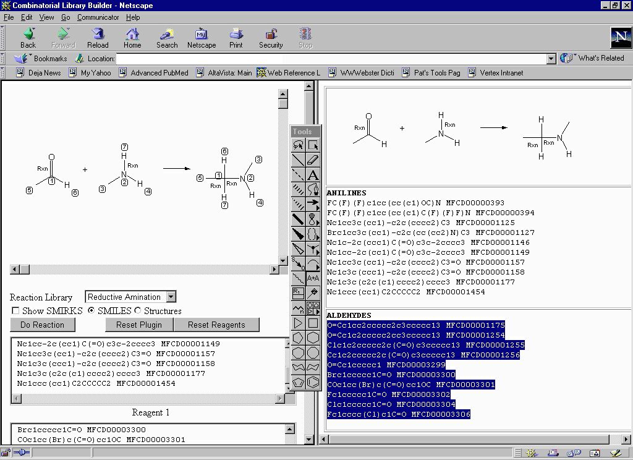This screenshot has height=460, width=633.
Task: Select the Cyclobutane ring tool
Action: [313, 323]
